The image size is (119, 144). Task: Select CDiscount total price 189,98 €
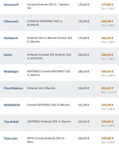point(107,21)
